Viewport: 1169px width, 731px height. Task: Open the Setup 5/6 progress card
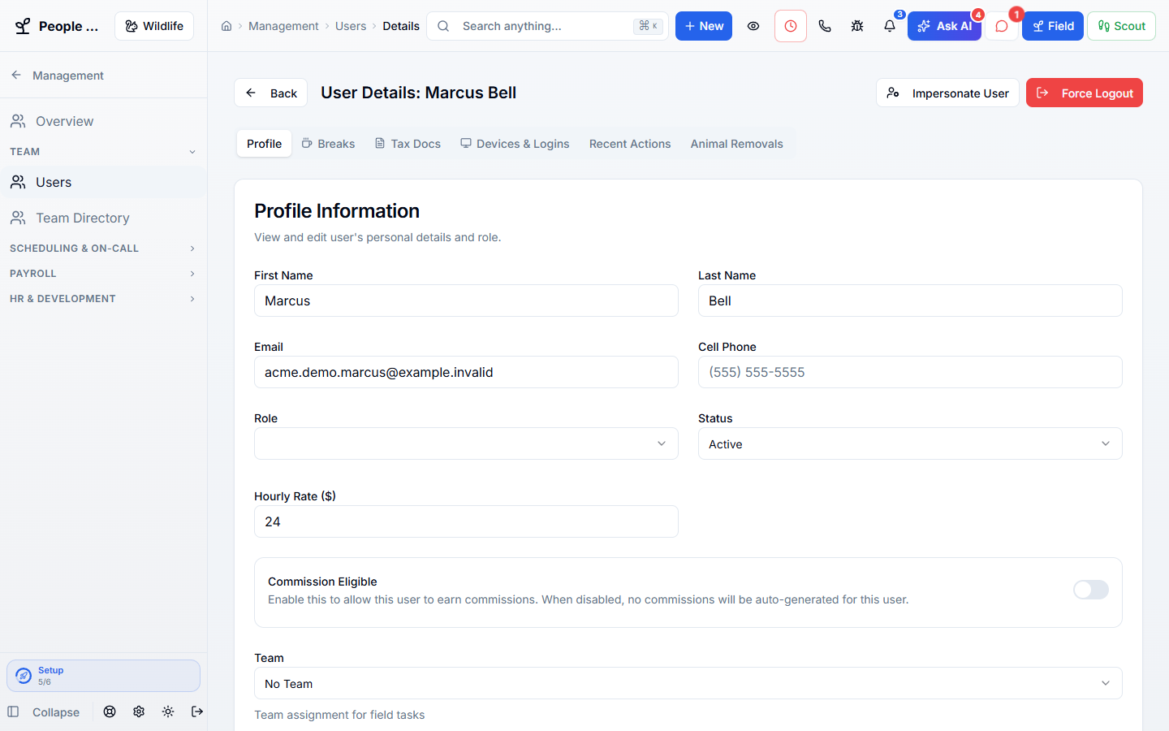click(x=103, y=676)
